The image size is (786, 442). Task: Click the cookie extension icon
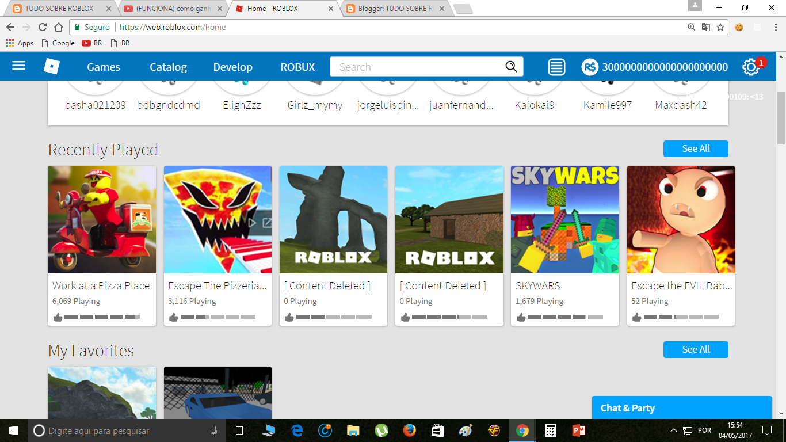tap(739, 27)
